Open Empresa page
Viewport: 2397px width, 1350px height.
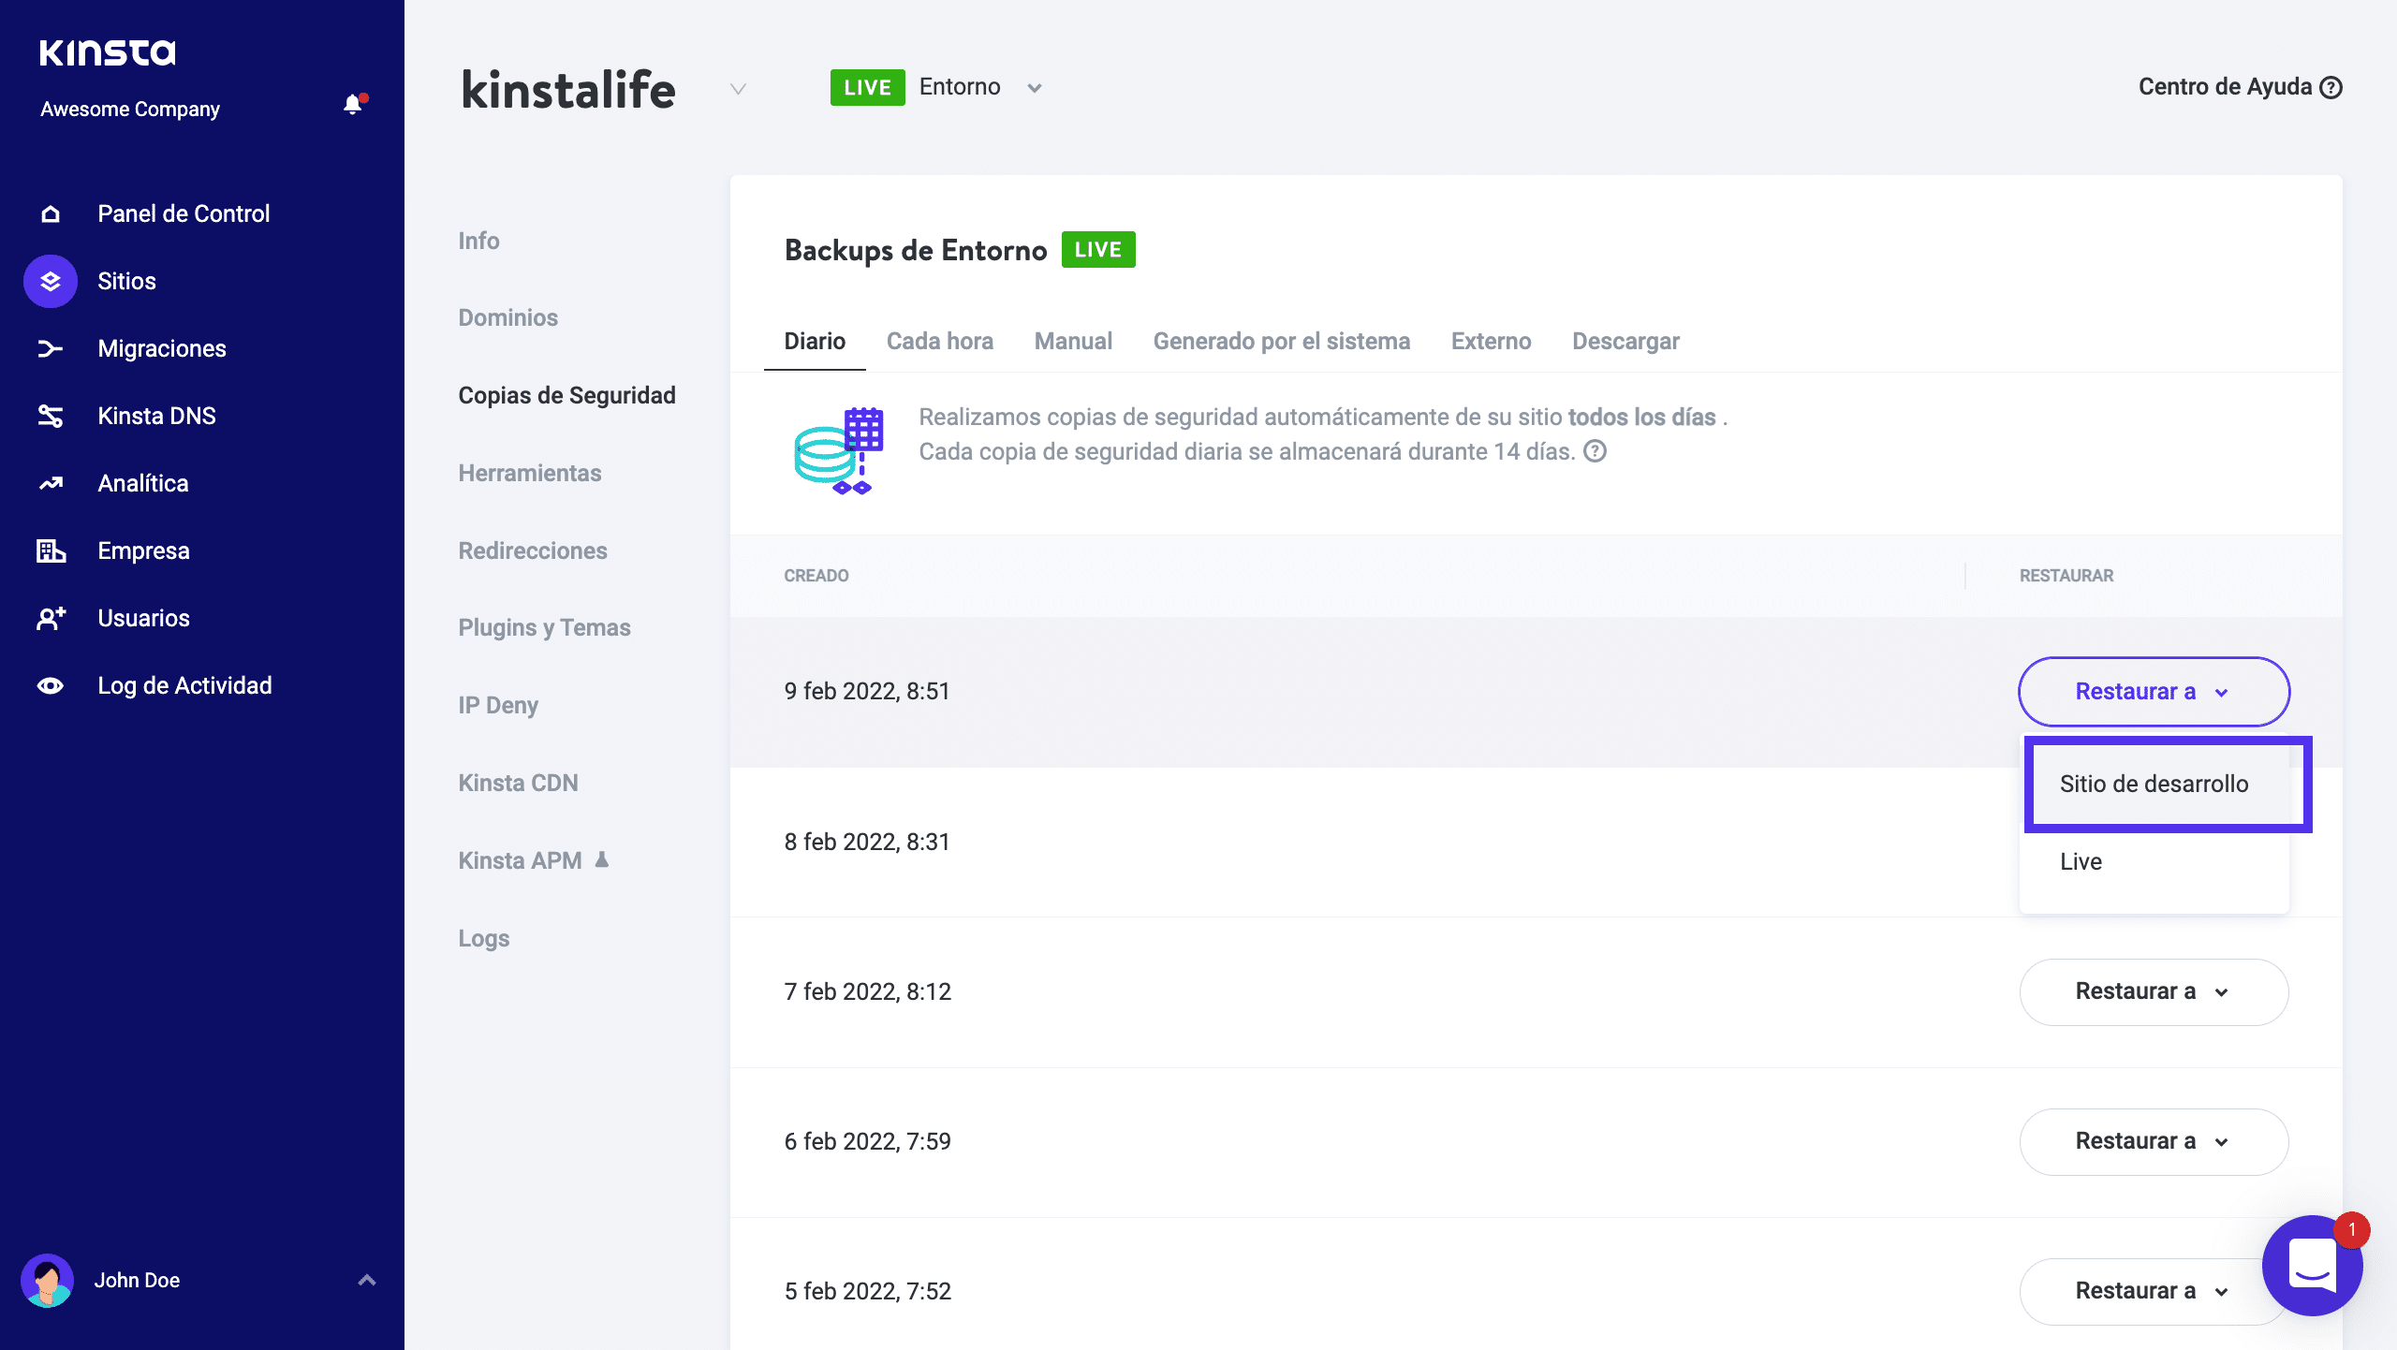coord(143,550)
